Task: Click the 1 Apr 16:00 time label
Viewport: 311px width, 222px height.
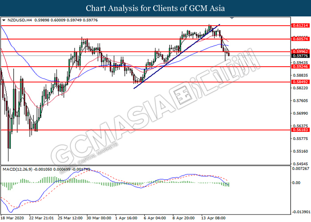Action: click(x=126, y=218)
